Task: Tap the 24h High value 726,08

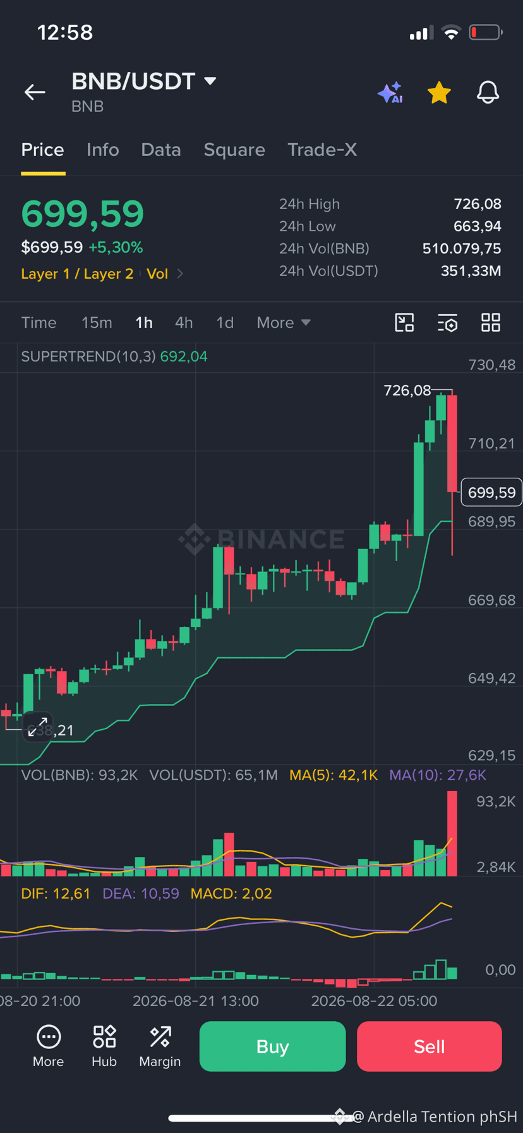Action: [478, 204]
